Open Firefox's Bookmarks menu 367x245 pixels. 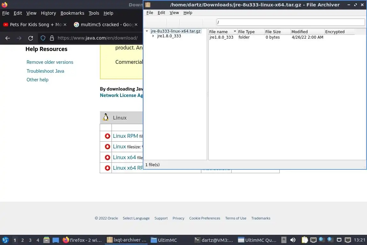pyautogui.click(x=72, y=13)
